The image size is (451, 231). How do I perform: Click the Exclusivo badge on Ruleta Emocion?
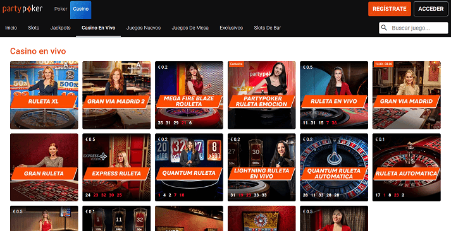coord(236,64)
